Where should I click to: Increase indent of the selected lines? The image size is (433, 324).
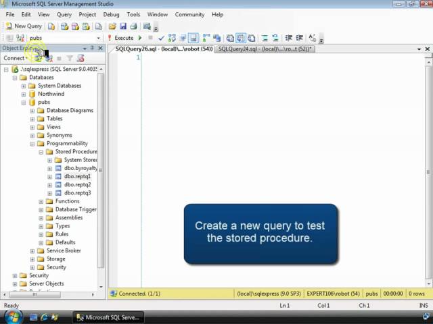coord(299,38)
